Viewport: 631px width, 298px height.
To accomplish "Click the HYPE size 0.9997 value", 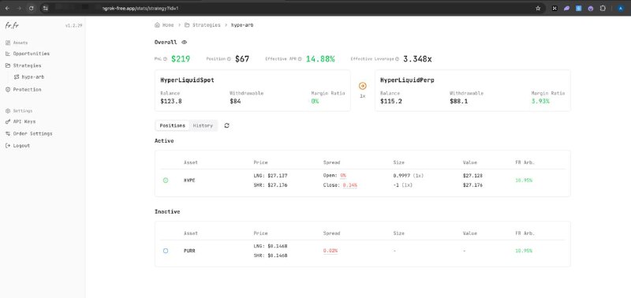I will pyautogui.click(x=401, y=176).
